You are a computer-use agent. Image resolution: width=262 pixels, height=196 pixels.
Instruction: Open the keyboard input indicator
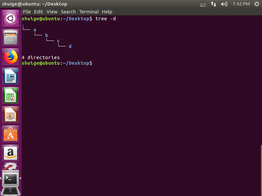tap(203, 4)
